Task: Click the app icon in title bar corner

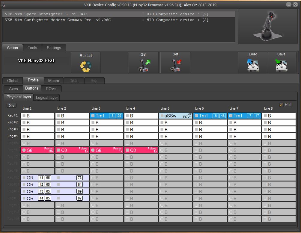Action: pyautogui.click(x=3, y=4)
